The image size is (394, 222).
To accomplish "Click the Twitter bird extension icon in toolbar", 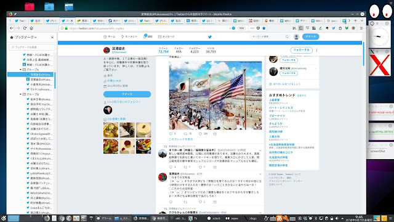I will [x=334, y=28].
